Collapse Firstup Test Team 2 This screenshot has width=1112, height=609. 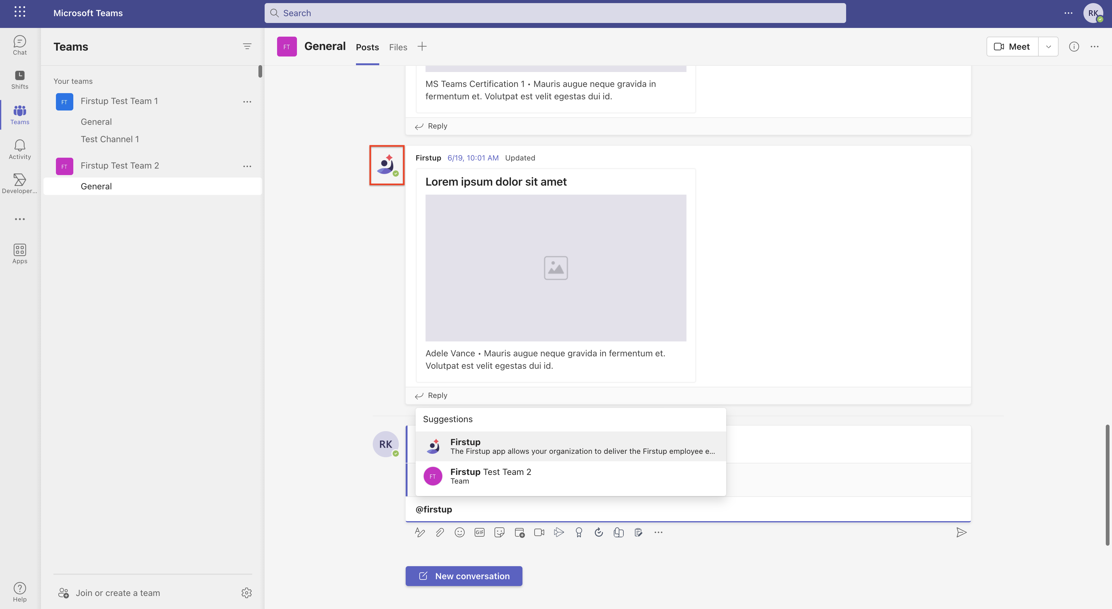120,166
